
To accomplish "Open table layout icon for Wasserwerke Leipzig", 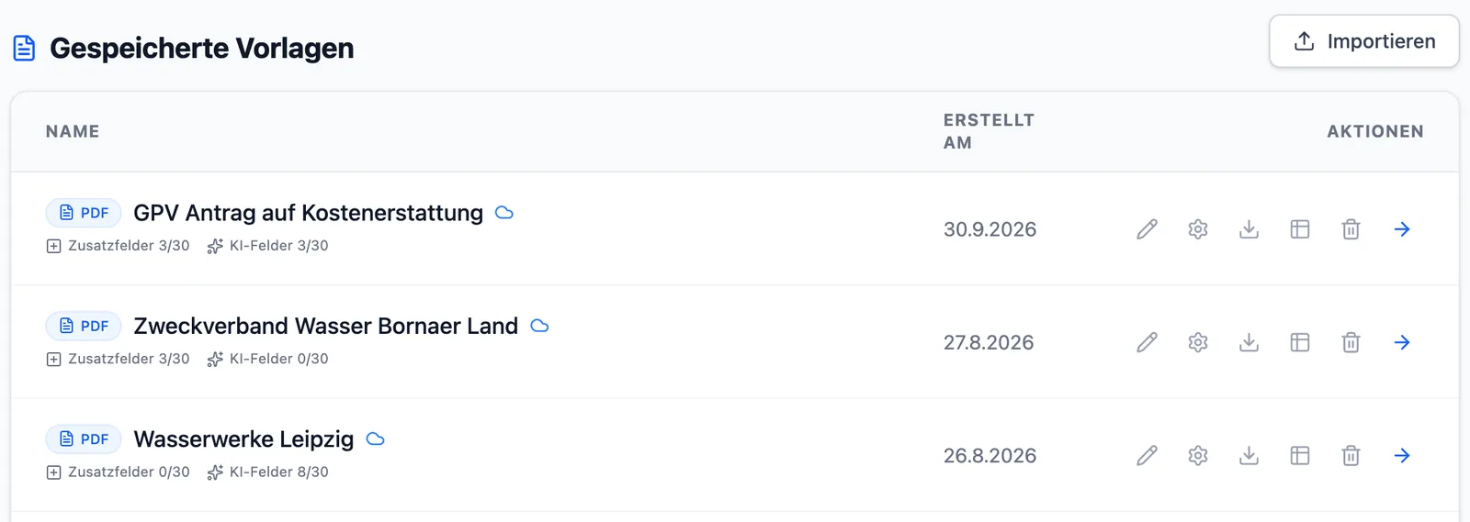I will tap(1300, 455).
